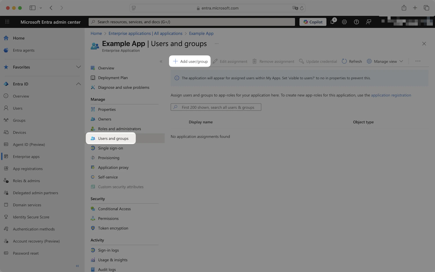Click the Edit assignment pencil button

[x=230, y=61]
